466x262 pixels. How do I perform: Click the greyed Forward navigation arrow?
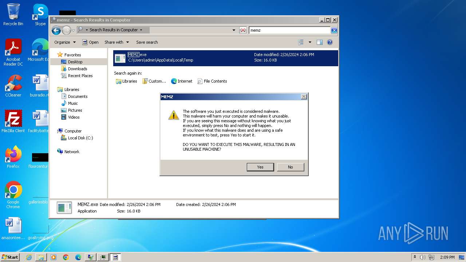(66, 30)
